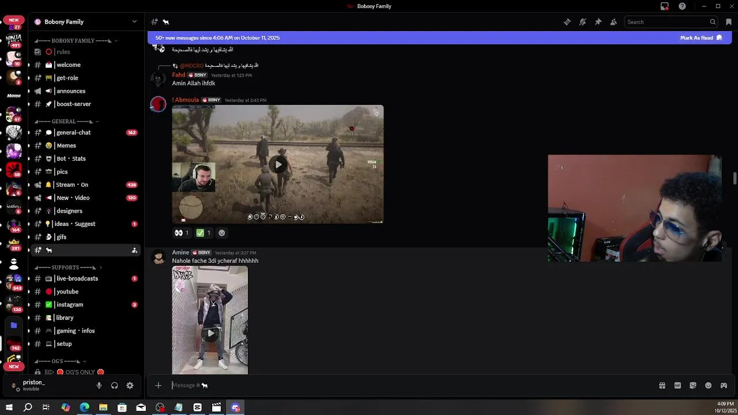Select the NINJA server icon
738x415 pixels.
[x=14, y=41]
